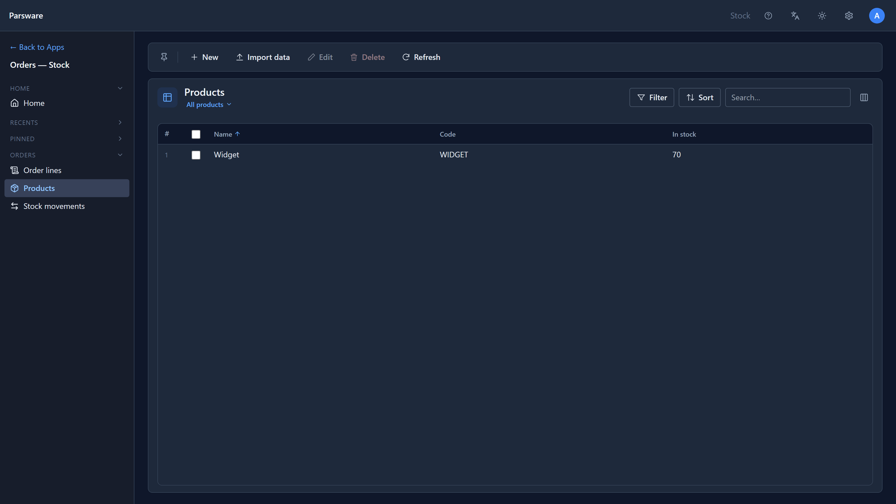Click the Order lines receipt icon
The height and width of the screenshot is (504, 896).
(x=14, y=170)
